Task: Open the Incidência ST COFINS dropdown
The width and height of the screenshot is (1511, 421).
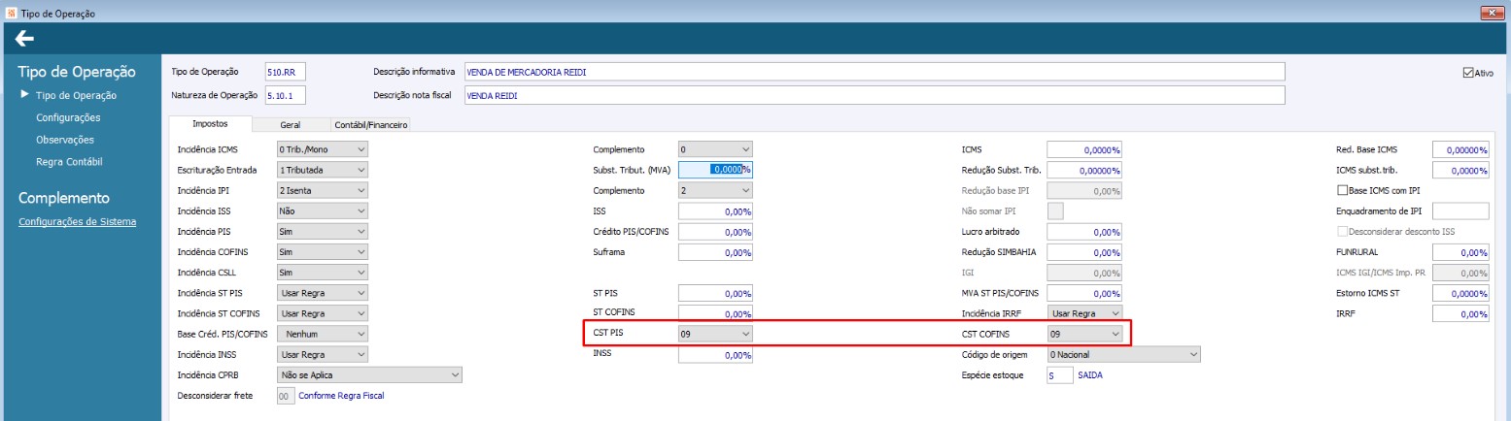Action: coord(322,313)
